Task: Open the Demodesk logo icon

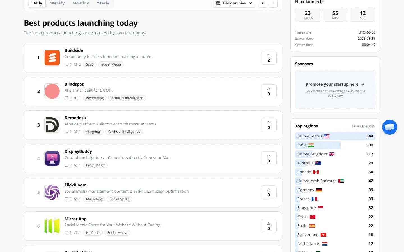Action: coord(52,125)
